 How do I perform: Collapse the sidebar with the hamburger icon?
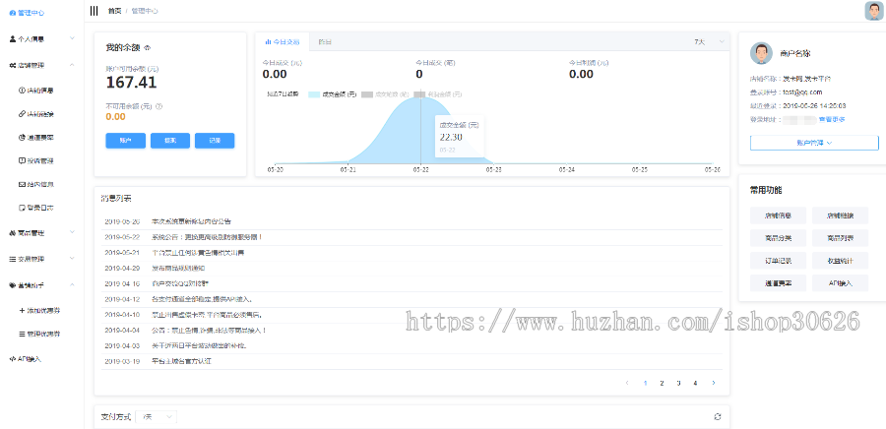click(94, 11)
